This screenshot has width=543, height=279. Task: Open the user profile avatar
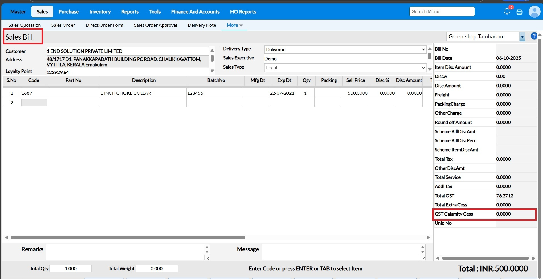pyautogui.click(x=534, y=12)
